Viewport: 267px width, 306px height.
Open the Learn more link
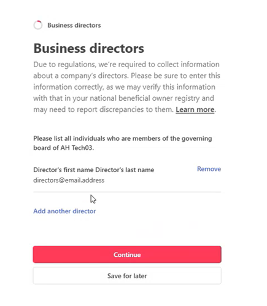pyautogui.click(x=195, y=109)
